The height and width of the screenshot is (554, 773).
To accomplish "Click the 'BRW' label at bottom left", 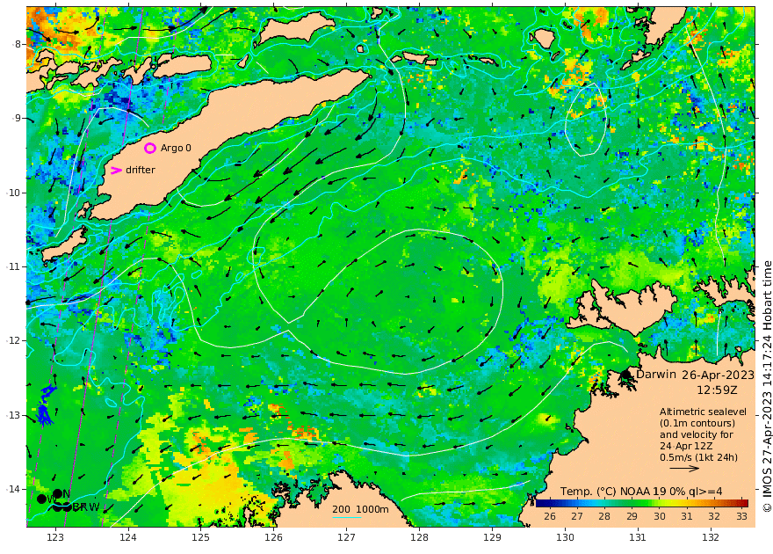I will [86, 507].
